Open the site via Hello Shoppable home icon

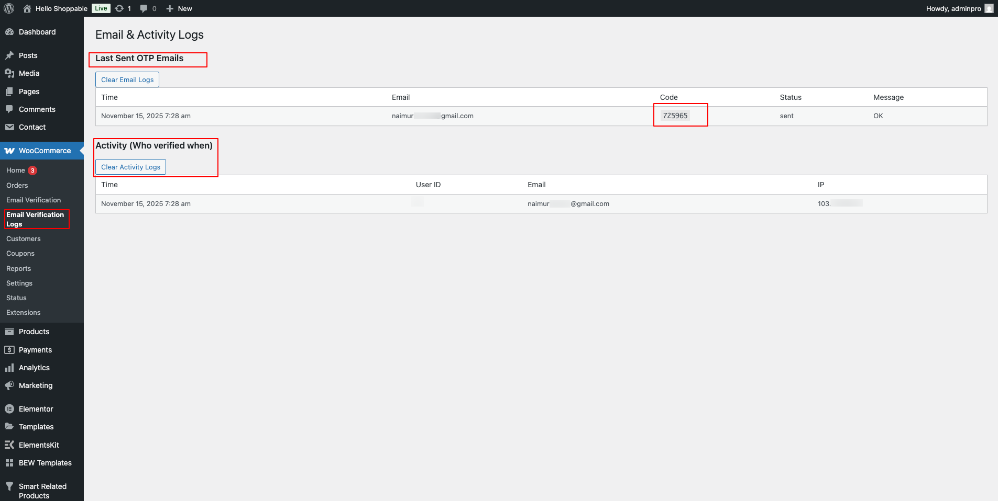[x=26, y=8]
